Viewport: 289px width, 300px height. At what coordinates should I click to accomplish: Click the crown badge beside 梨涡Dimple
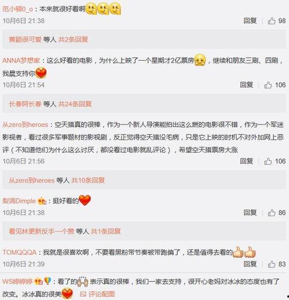tap(42, 201)
